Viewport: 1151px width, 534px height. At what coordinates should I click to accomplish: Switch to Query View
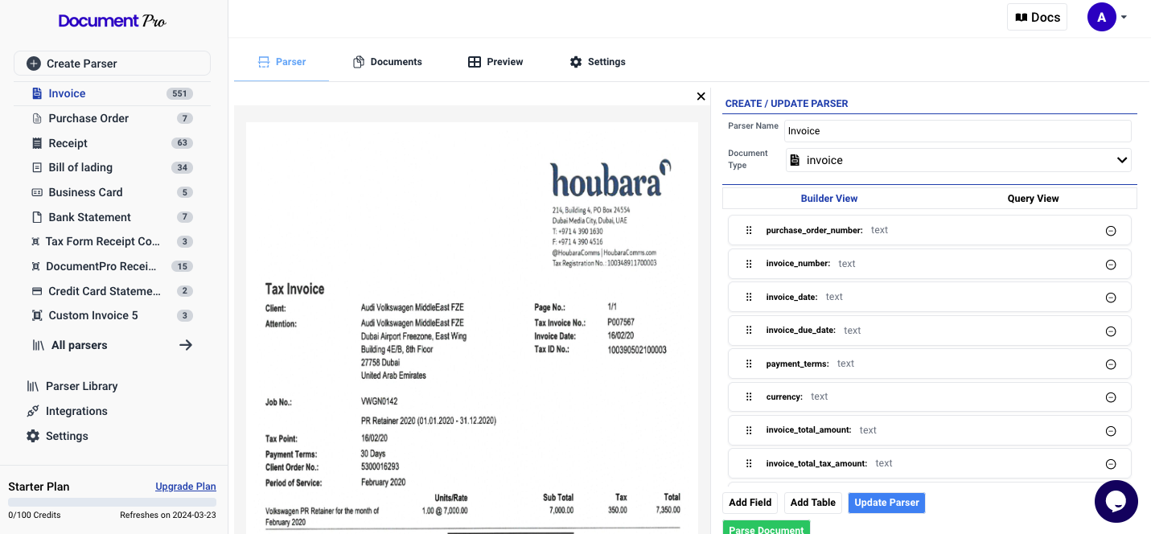pos(1033,198)
